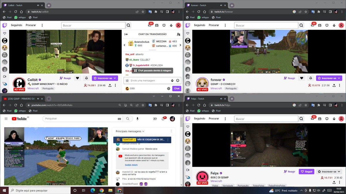Click Reagir on Felps channel

(x=289, y=172)
